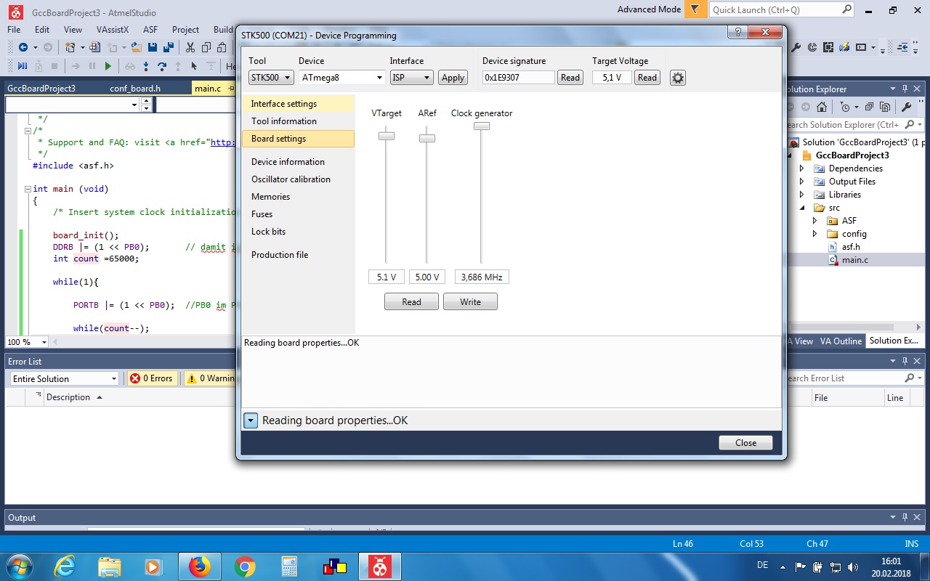This screenshot has height=581, width=930.
Task: Click the Navigate Backward toolbar arrow
Action: [23, 47]
